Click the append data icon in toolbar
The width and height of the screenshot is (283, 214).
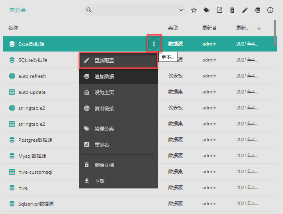[257, 10]
